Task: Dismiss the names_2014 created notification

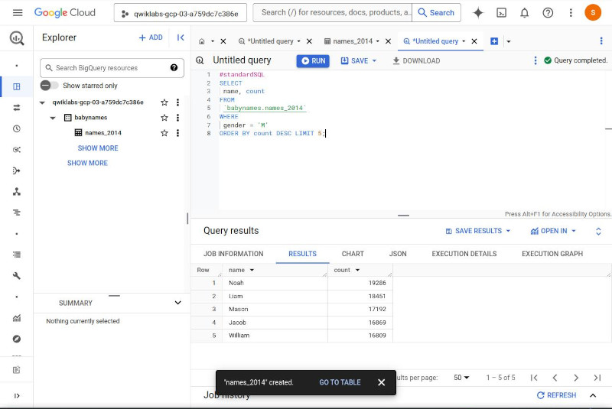Action: click(x=381, y=382)
